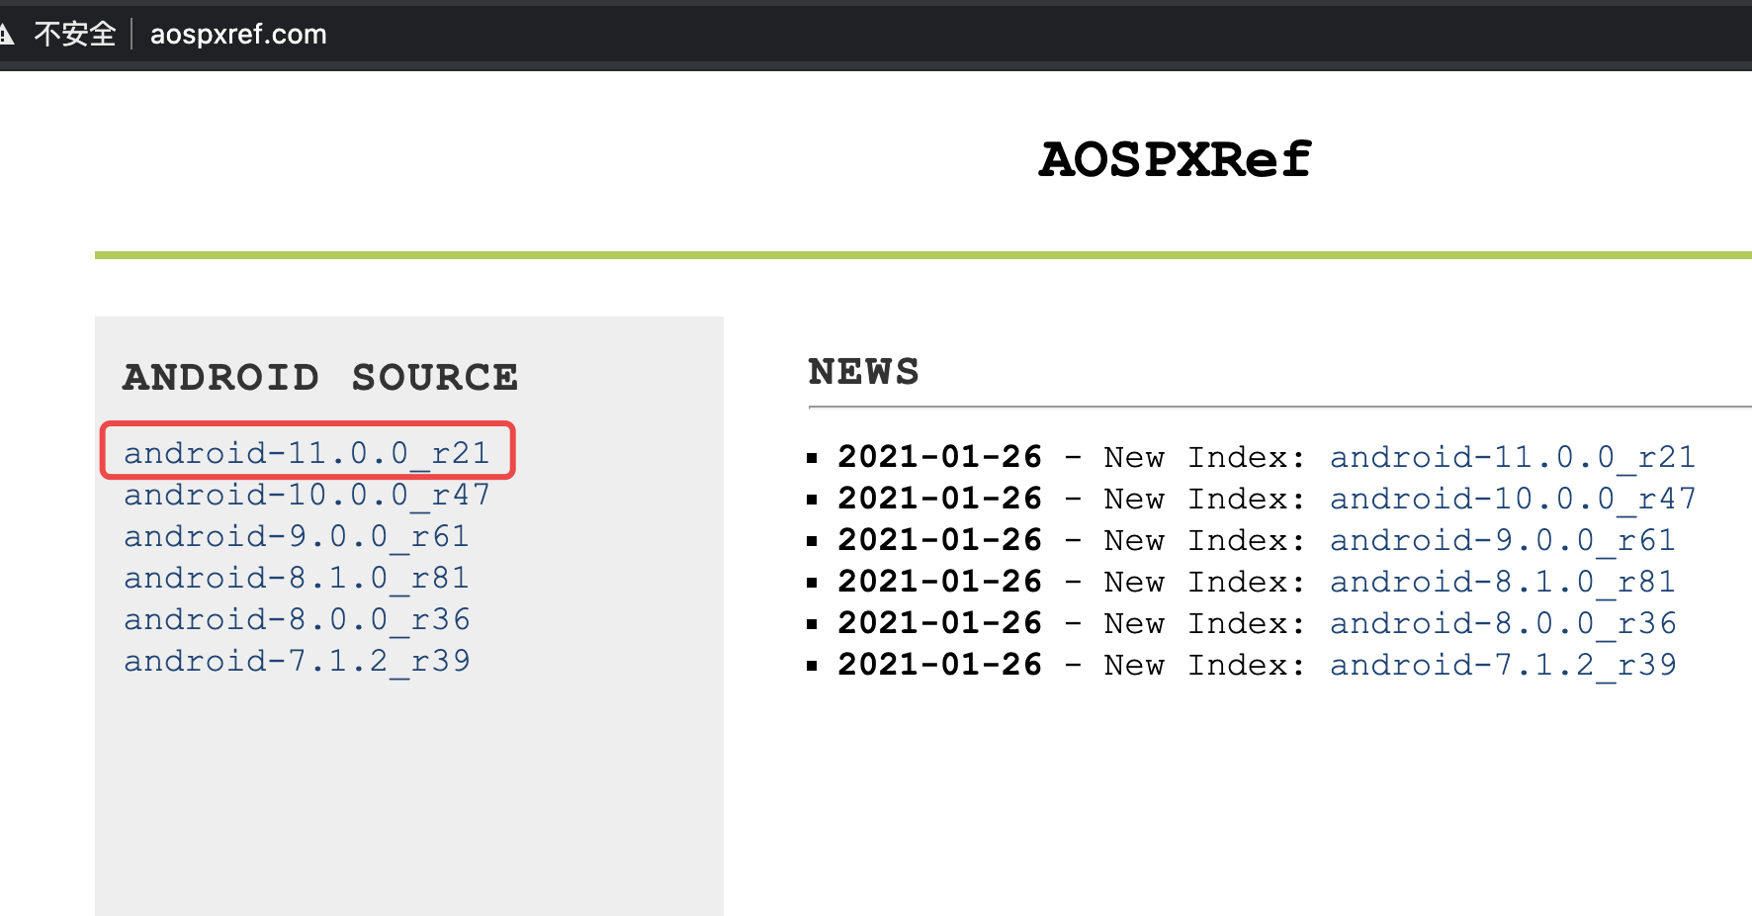Click the 2021-01-26 date beside android-11.0.0_r21
1752x916 pixels.
click(938, 457)
